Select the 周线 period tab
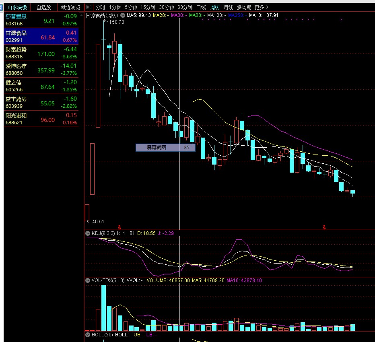 pos(214,7)
